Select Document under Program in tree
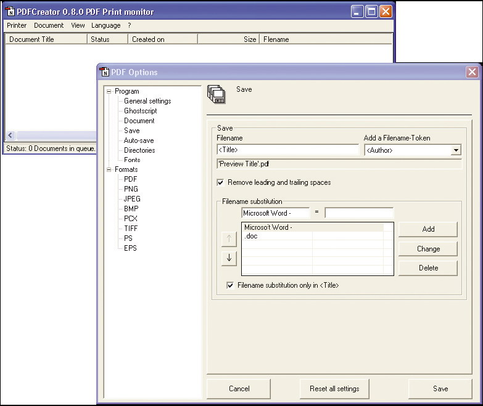 pyautogui.click(x=139, y=121)
